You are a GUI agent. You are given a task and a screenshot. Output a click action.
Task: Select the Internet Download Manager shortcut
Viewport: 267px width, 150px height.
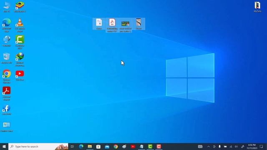point(20,59)
